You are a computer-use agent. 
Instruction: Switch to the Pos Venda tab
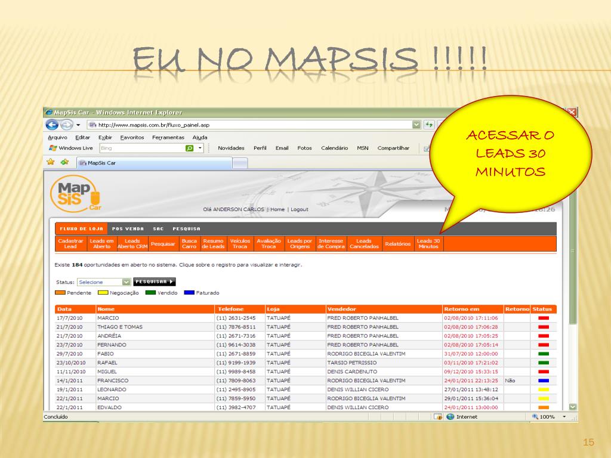(x=128, y=229)
